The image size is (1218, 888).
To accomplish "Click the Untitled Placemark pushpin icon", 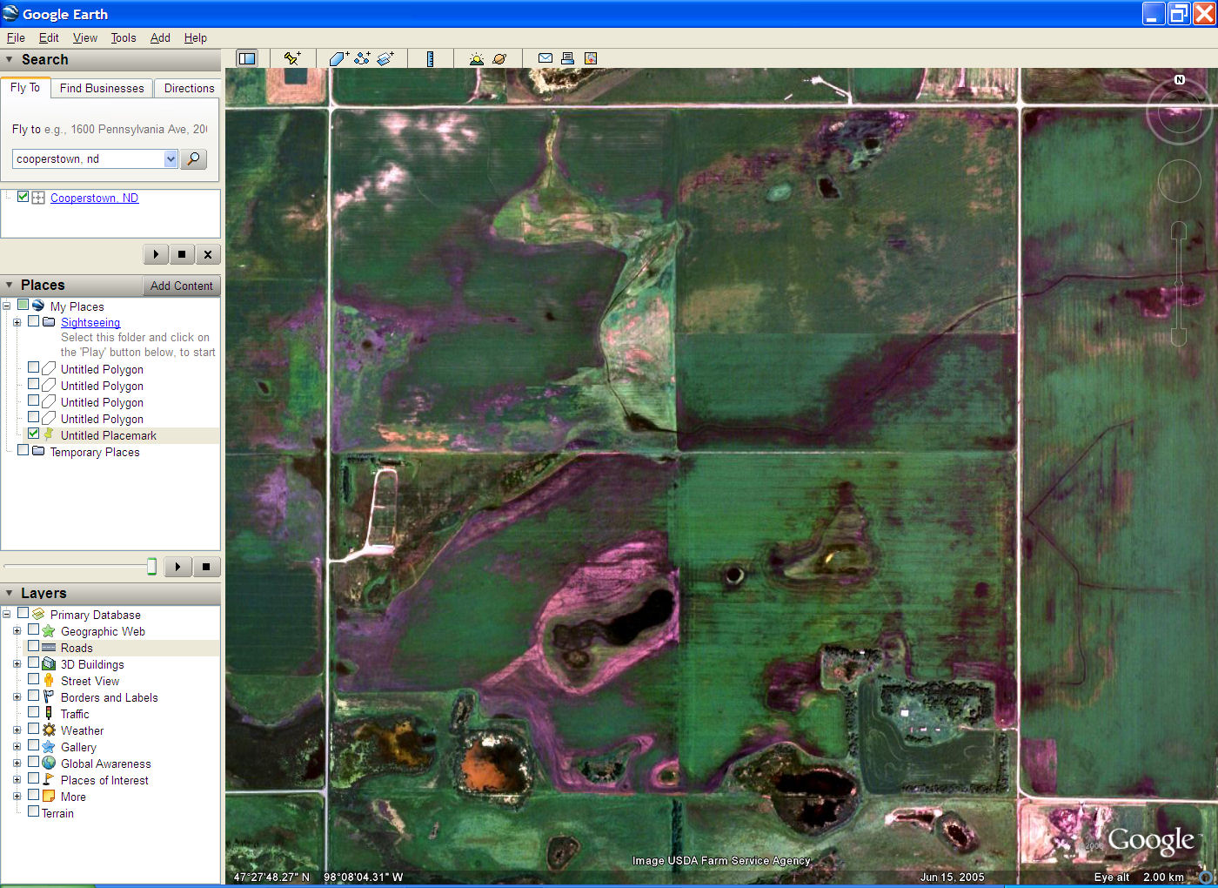I will (x=49, y=434).
